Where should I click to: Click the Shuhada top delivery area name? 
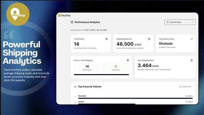[165, 43]
